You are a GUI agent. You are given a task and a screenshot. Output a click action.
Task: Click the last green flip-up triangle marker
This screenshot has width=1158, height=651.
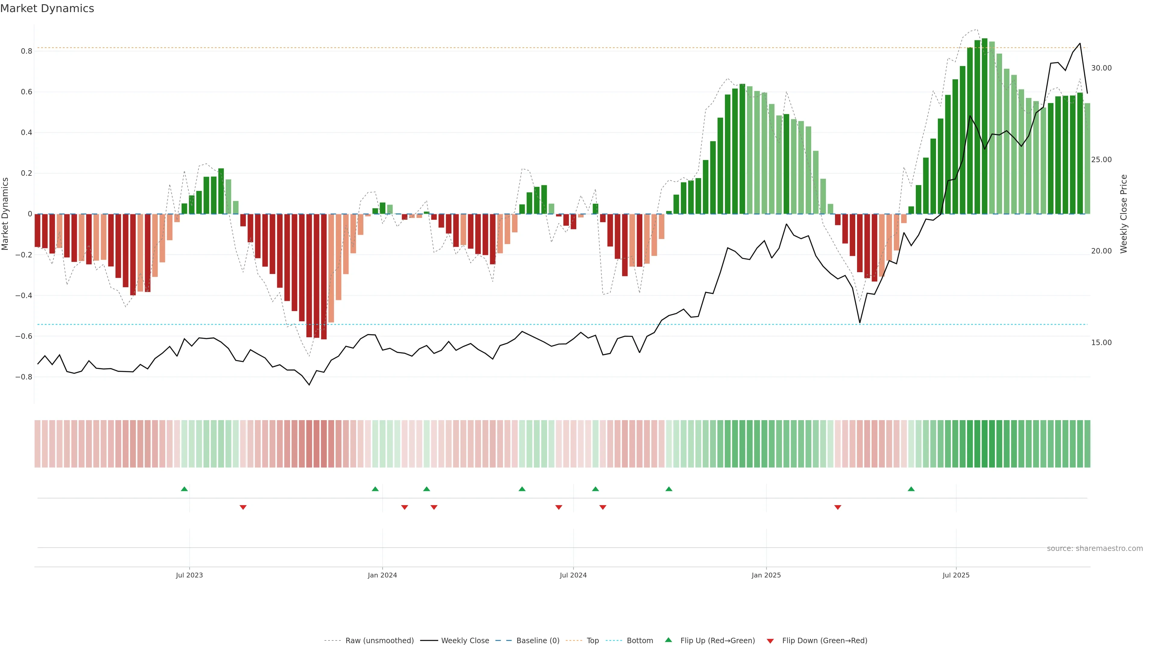[x=911, y=489]
